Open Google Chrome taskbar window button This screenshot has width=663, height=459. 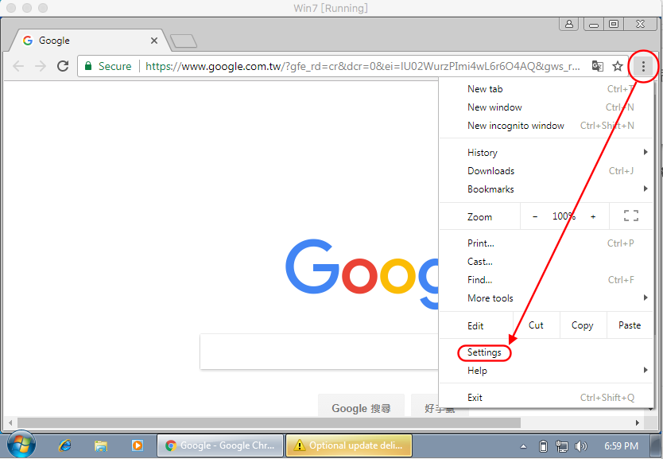pyautogui.click(x=220, y=445)
